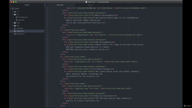Image resolution: width=192 pixels, height=108 pixels.
Task: Select the img folder name
Action: (18, 25)
